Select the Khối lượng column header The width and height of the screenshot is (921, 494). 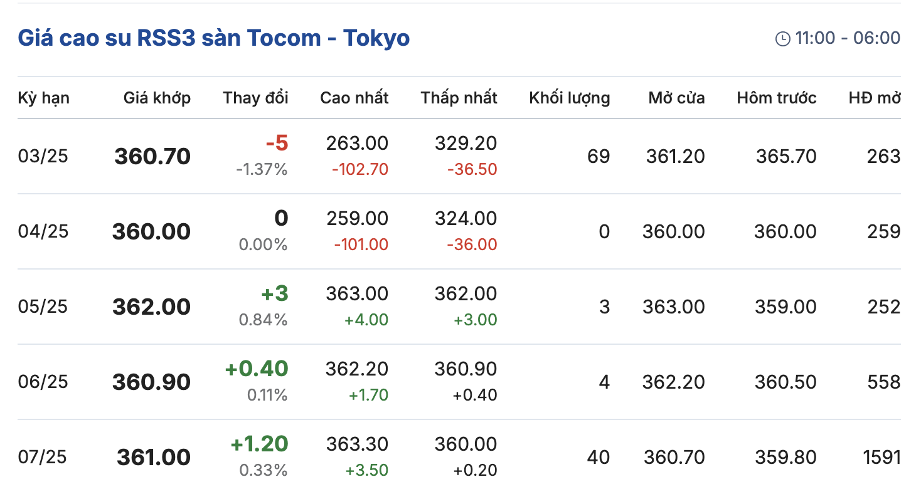[x=570, y=98]
